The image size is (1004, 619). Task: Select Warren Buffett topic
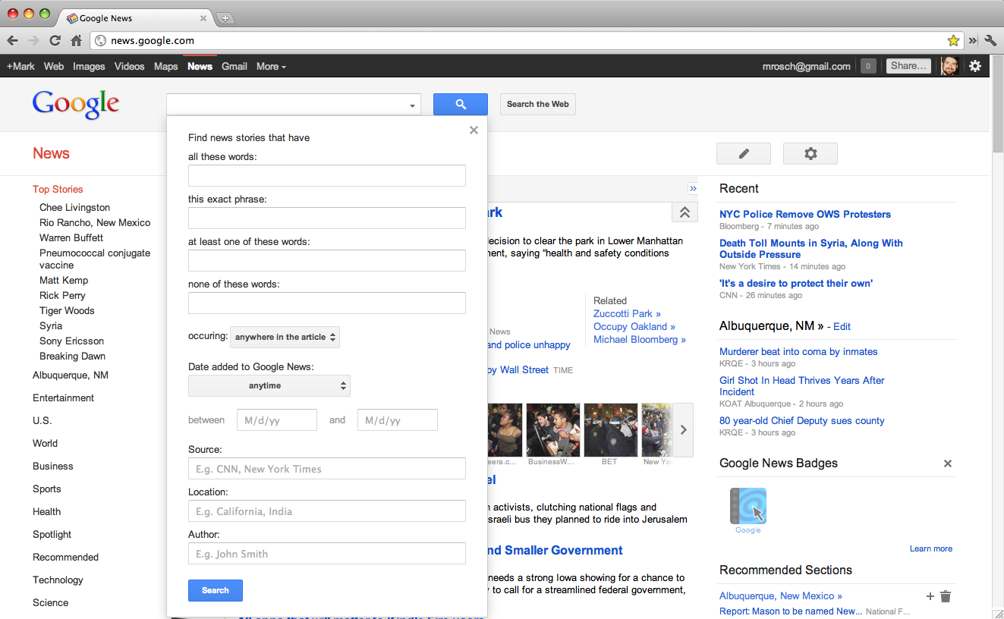point(71,238)
